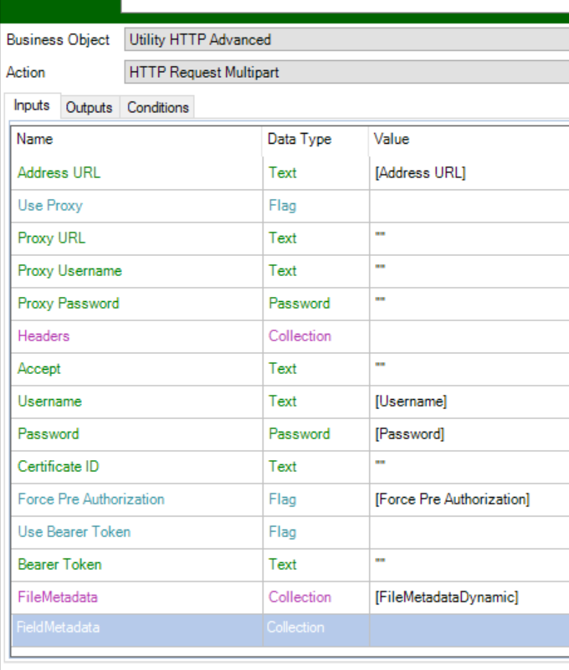Switch to the Outputs tab
The height and width of the screenshot is (670, 569).
89,107
